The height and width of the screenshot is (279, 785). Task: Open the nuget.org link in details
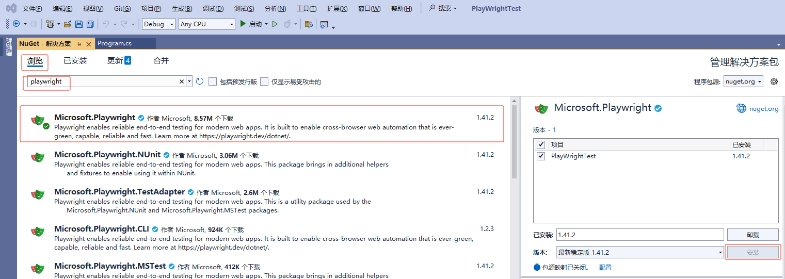pyautogui.click(x=764, y=109)
